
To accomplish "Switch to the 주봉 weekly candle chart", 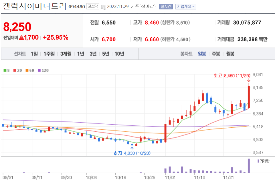I will [x=216, y=54].
